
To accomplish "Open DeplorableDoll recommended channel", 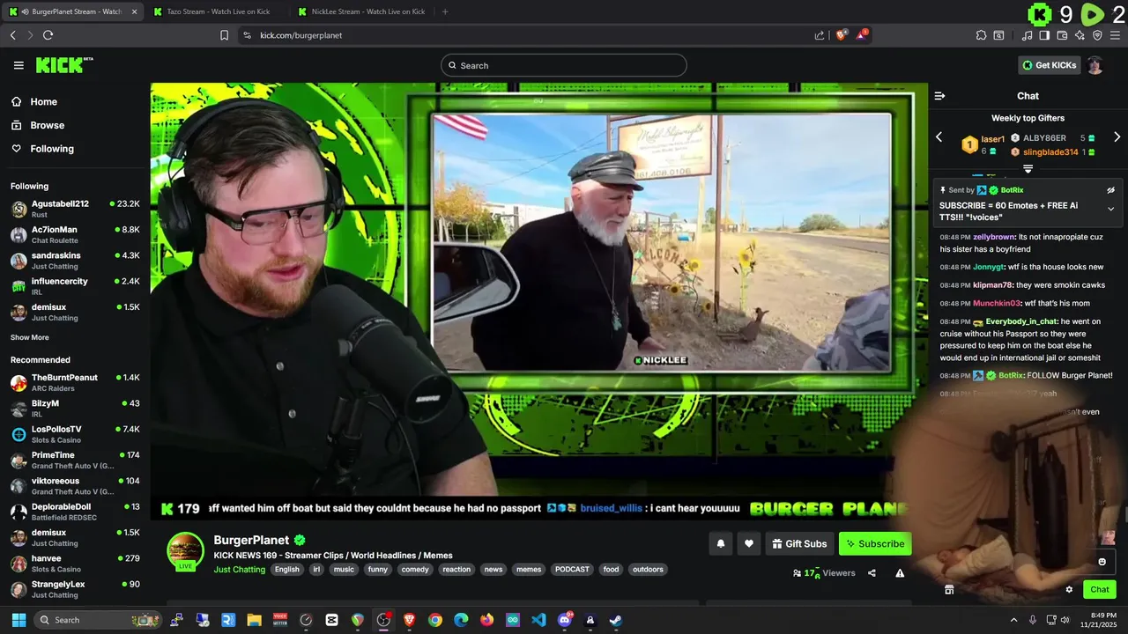I will [75, 512].
